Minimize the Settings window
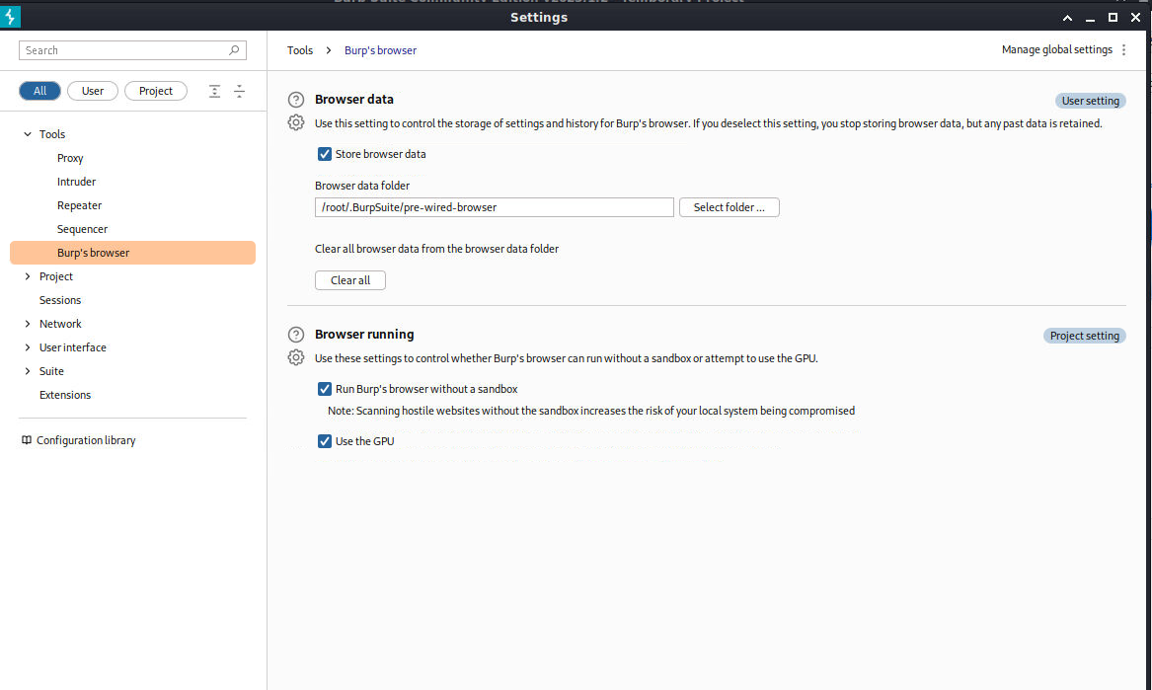1152x690 pixels. point(1090,18)
